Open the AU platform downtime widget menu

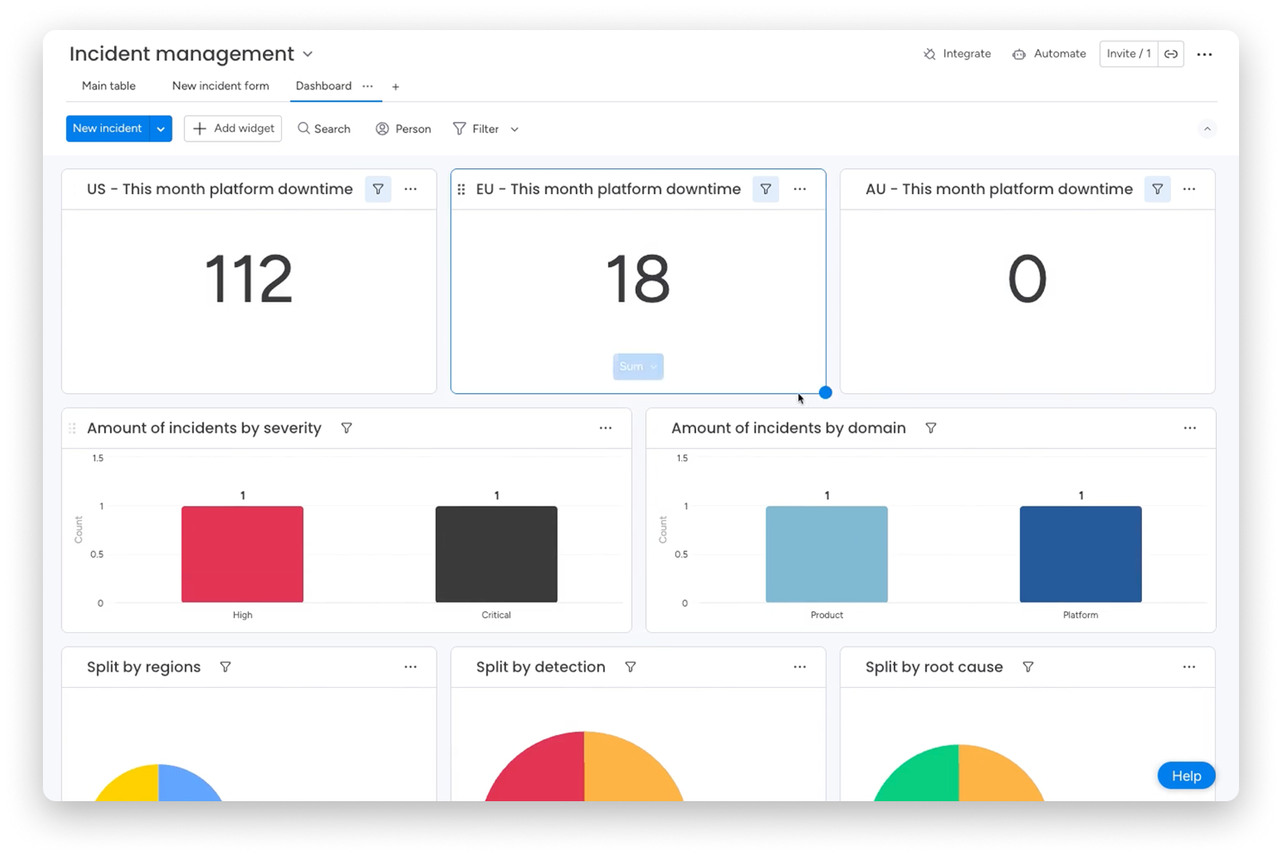click(1189, 189)
